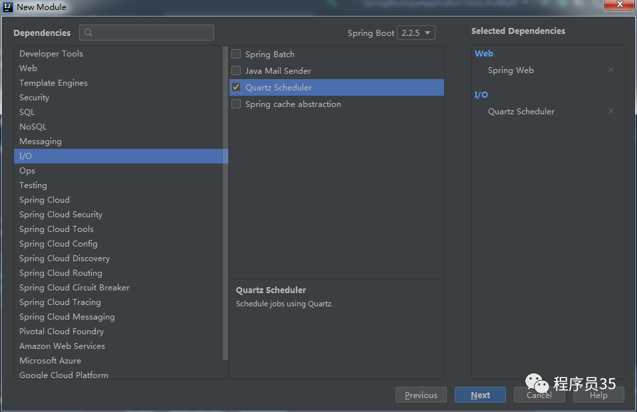The width and height of the screenshot is (637, 412).
Task: Open the Spring Cloud category
Action: click(118, 200)
